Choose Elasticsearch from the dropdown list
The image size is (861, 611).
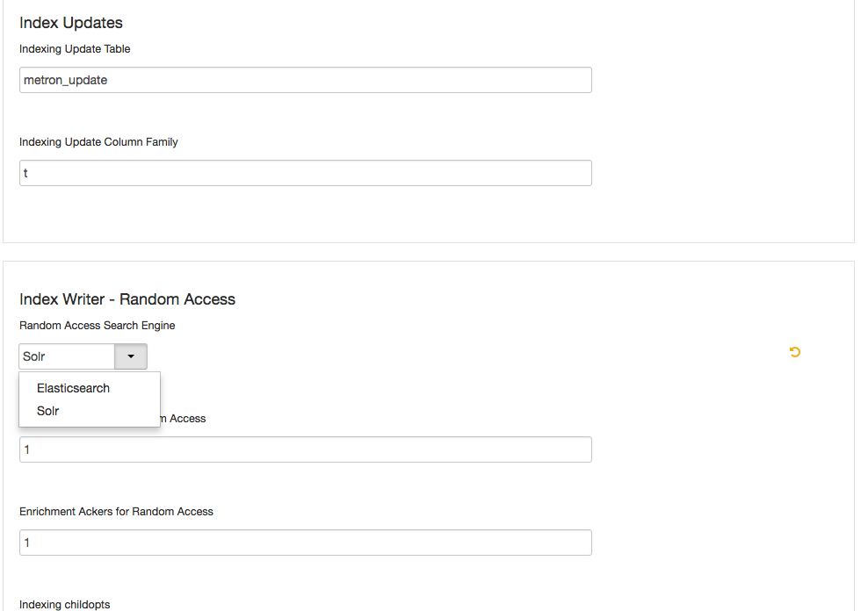73,388
